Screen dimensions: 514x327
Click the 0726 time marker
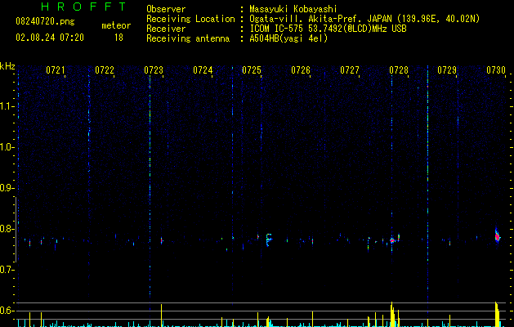pyautogui.click(x=301, y=70)
